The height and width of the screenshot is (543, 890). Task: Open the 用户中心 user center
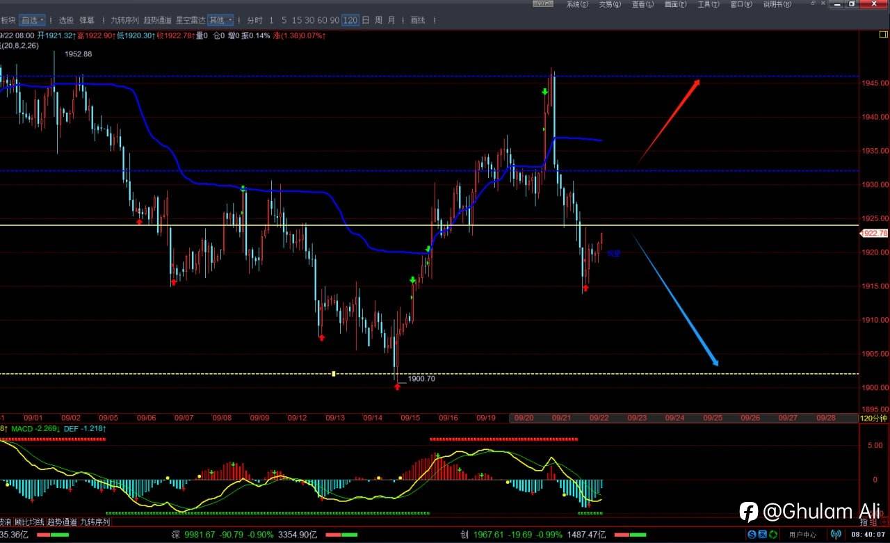click(803, 535)
